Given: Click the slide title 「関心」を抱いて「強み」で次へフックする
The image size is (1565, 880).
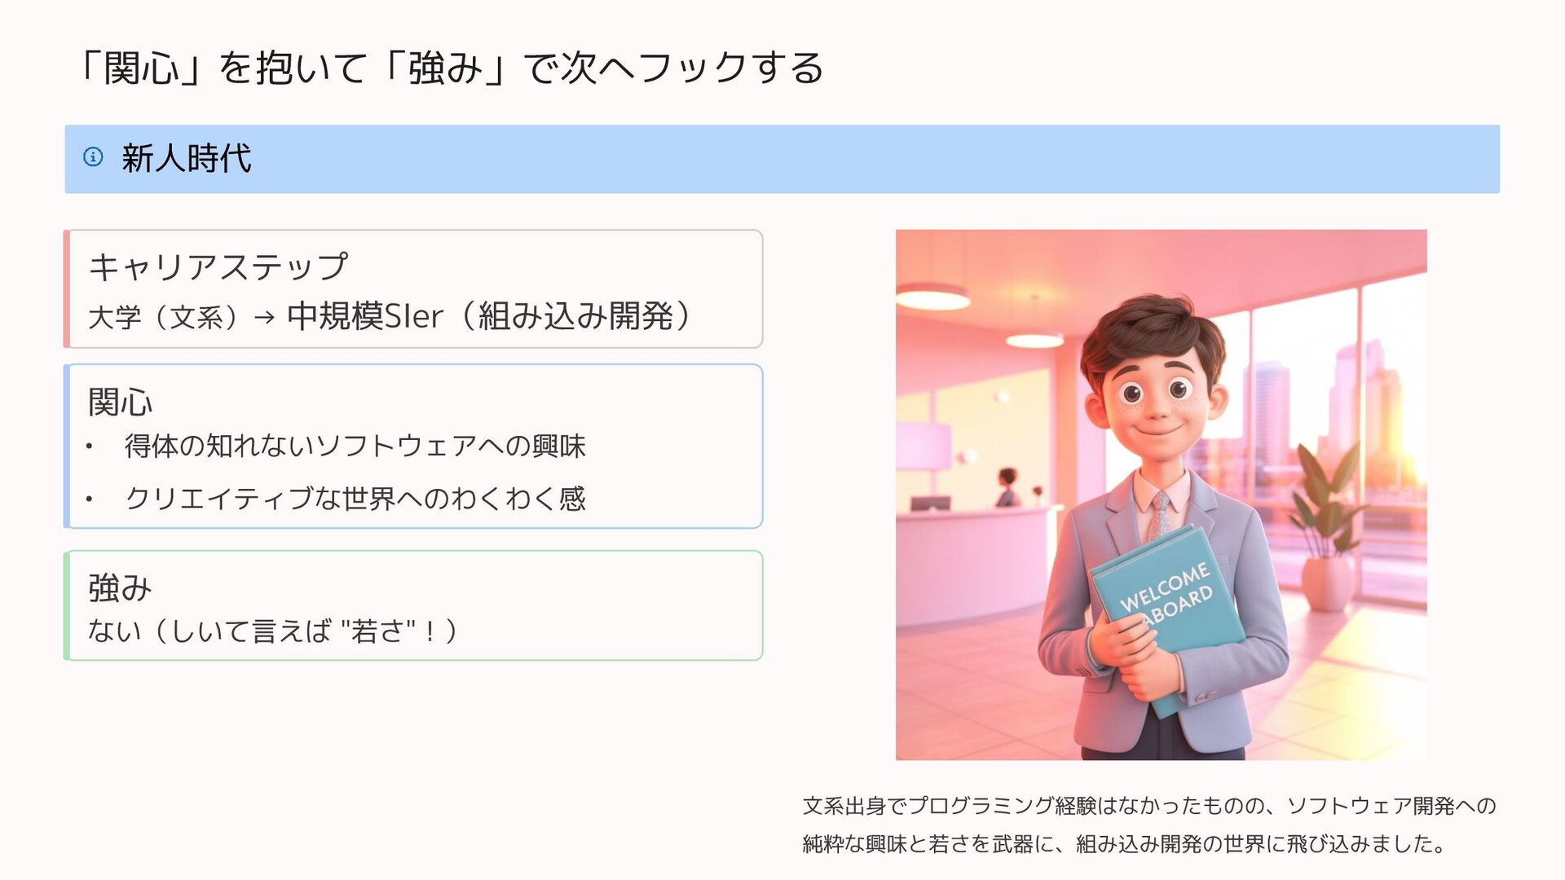Looking at the screenshot, I should 449,67.
